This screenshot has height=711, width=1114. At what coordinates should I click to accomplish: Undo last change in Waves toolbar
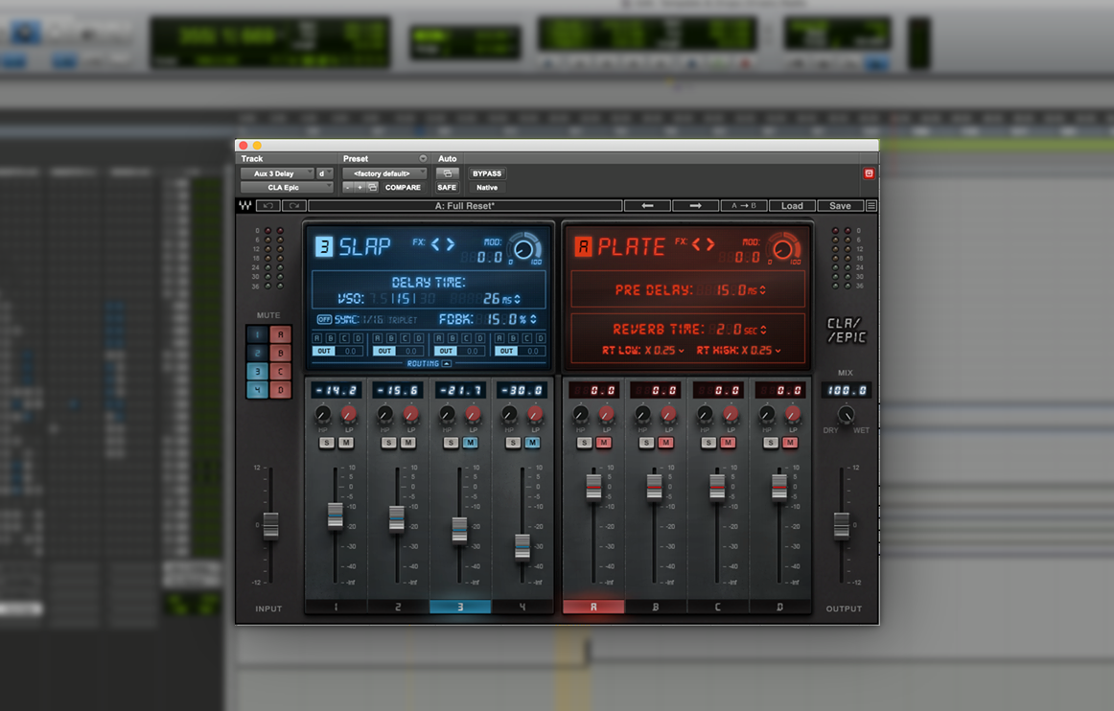click(267, 206)
